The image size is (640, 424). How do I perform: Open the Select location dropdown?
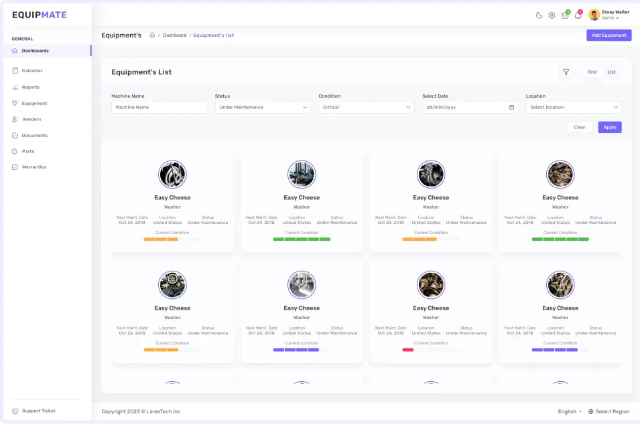(573, 107)
